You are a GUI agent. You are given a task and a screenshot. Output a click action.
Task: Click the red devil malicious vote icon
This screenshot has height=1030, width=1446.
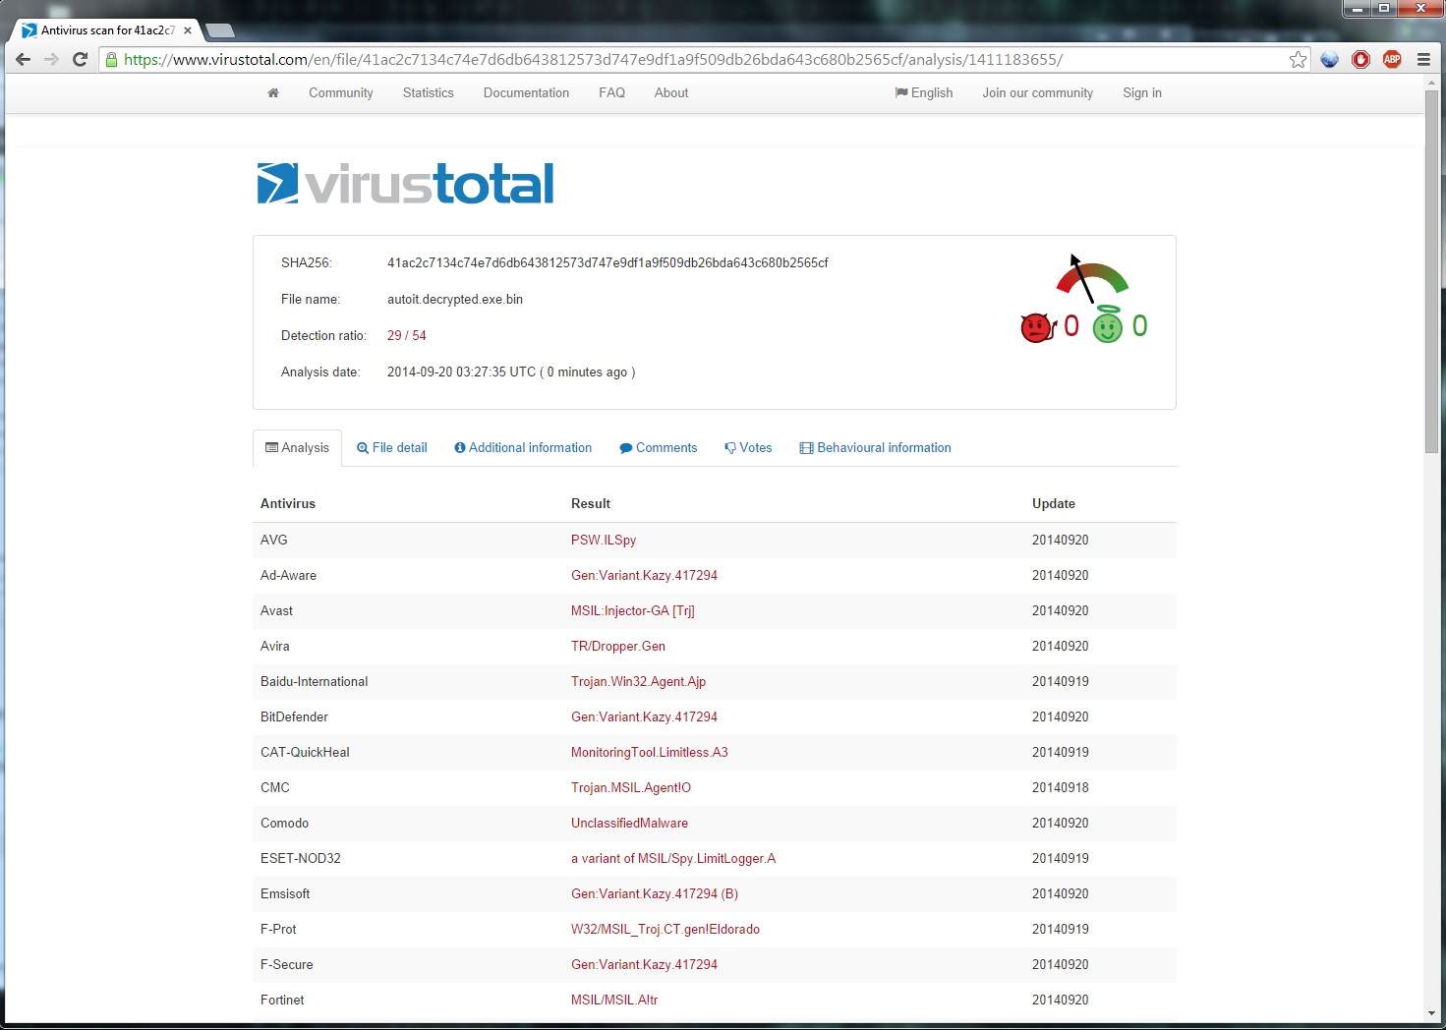click(x=1037, y=326)
